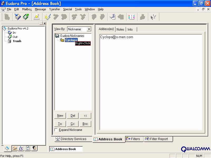Click the Attach File paperclip icon
The height and width of the screenshot is (158, 211).
[x=113, y=17]
